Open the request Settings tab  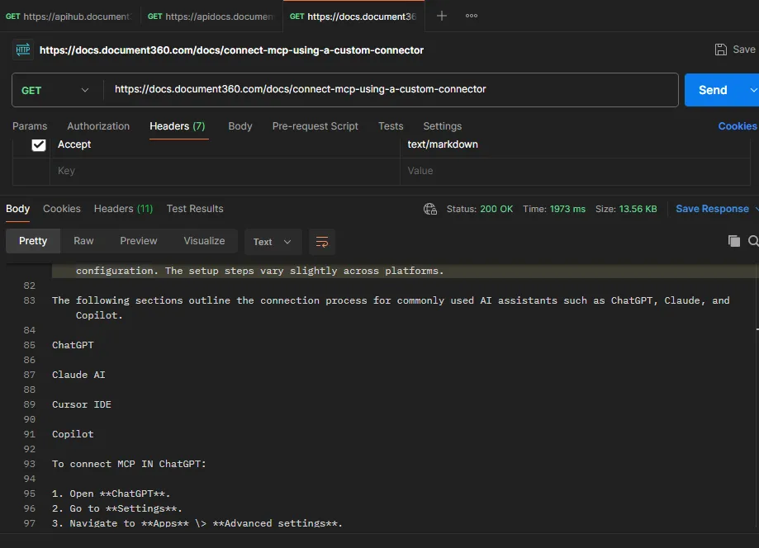[443, 126]
